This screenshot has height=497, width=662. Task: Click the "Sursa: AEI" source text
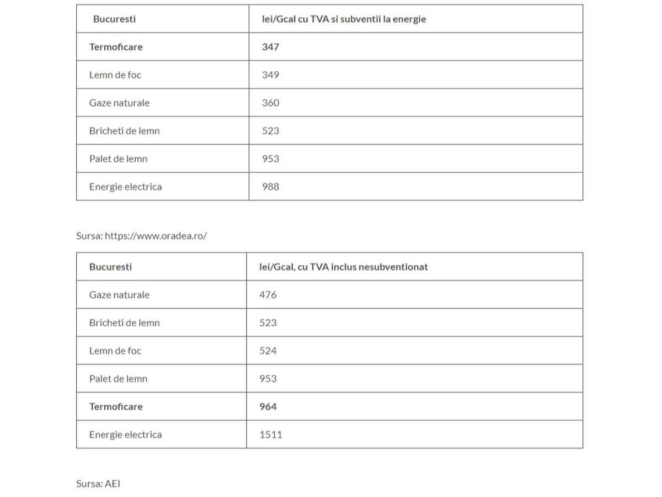point(98,484)
